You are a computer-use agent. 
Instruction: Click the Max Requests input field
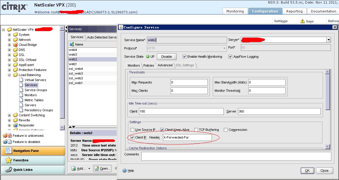coord(189,82)
